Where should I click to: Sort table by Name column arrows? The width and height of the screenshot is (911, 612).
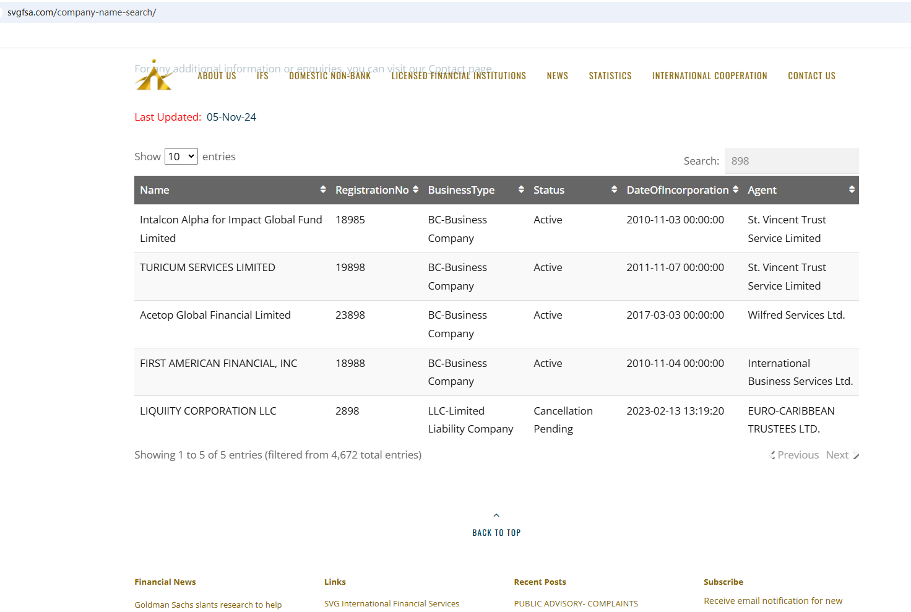[x=322, y=190]
